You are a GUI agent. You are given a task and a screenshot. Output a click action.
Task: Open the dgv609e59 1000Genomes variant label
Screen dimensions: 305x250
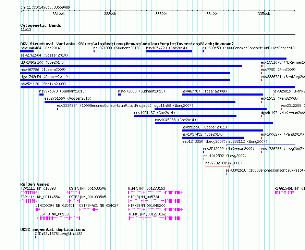click(x=248, y=48)
